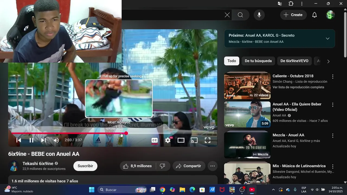This screenshot has height=195, width=347.
Task: Open Mezcla - Anuel AA thumbnail
Action: [x=247, y=145]
